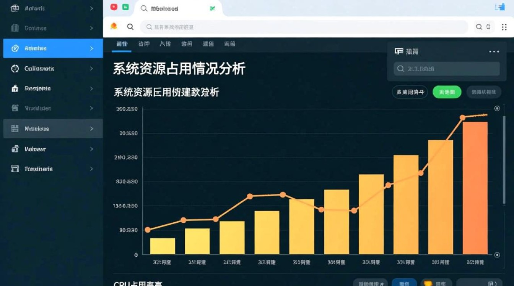Expand the Vronlsiden sidebar item chevron

click(91, 108)
